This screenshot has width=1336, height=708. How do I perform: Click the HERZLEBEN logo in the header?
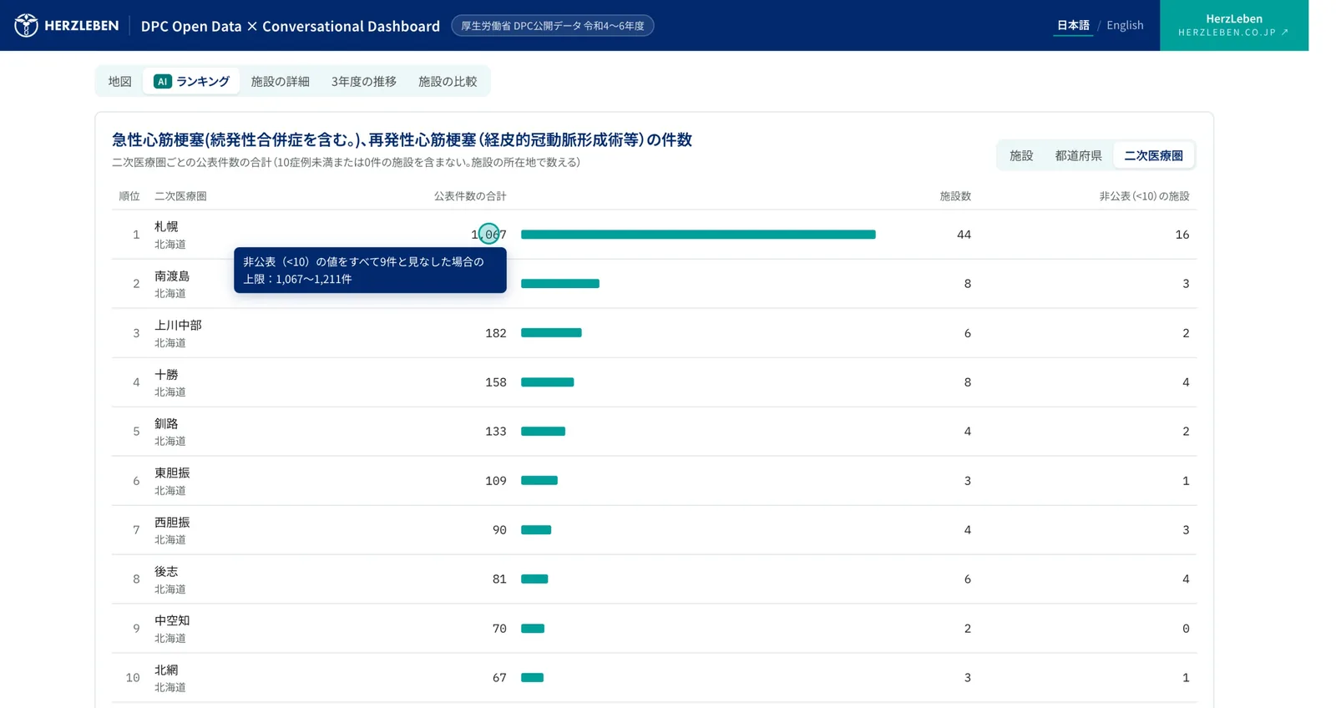click(x=67, y=25)
